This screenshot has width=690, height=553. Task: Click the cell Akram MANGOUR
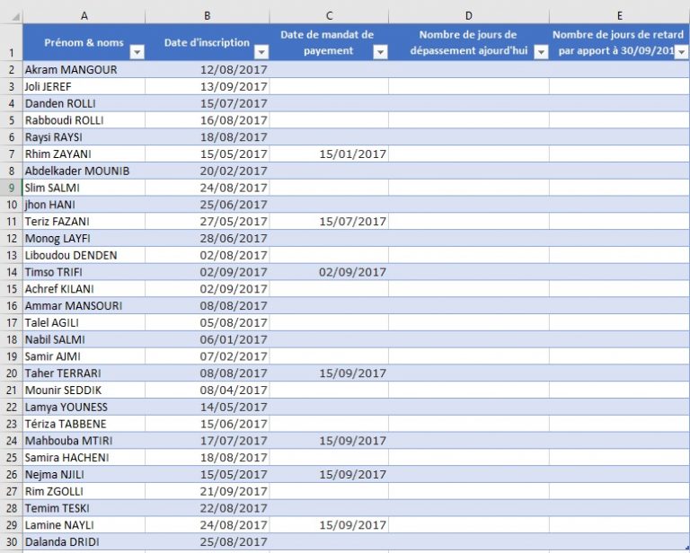[x=84, y=69]
